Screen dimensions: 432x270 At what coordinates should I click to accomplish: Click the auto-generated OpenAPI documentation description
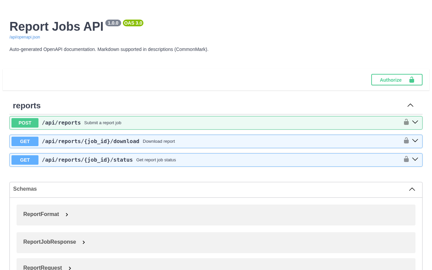click(109, 49)
